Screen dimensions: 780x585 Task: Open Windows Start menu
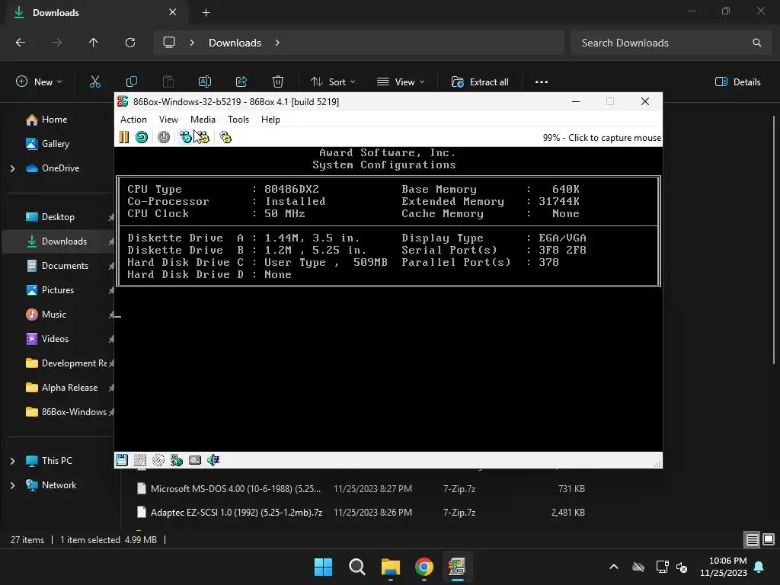tap(323, 567)
